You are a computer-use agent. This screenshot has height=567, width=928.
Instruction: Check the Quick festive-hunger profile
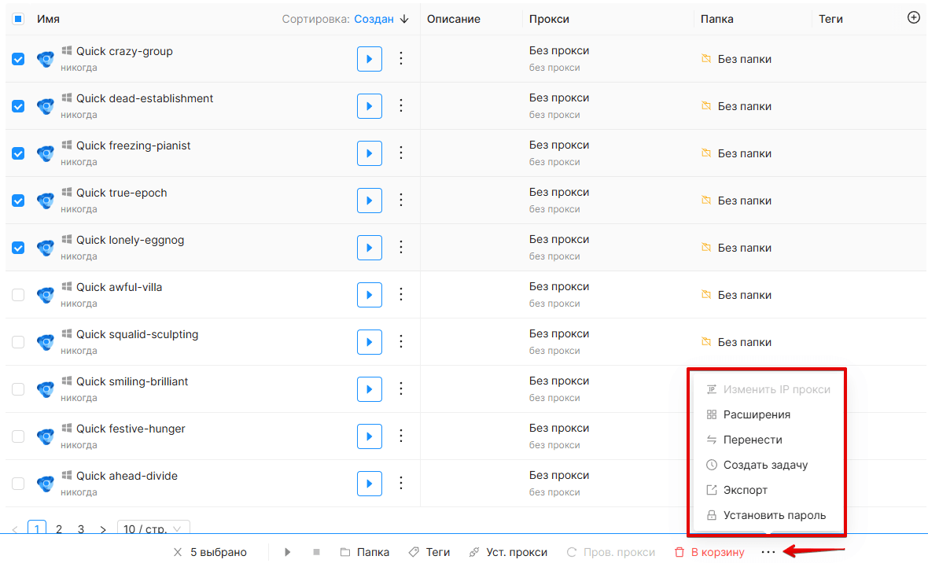coord(18,436)
